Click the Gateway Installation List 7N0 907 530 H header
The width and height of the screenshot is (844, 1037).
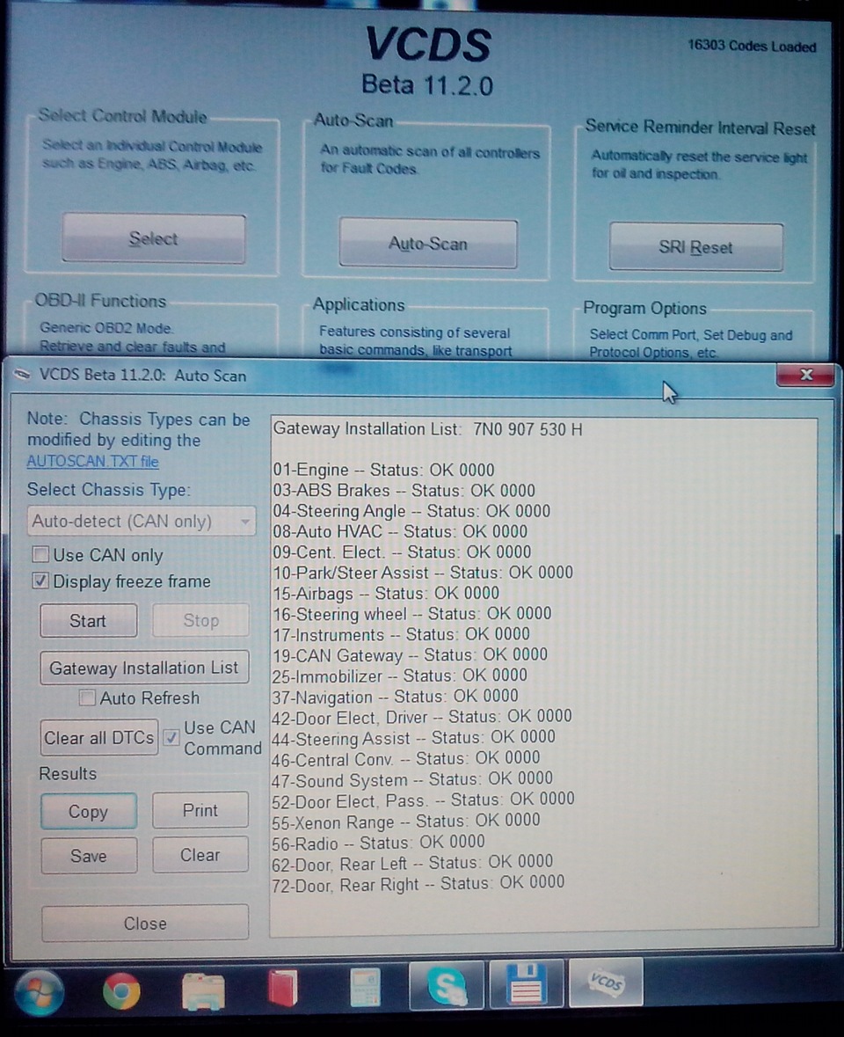(x=427, y=428)
